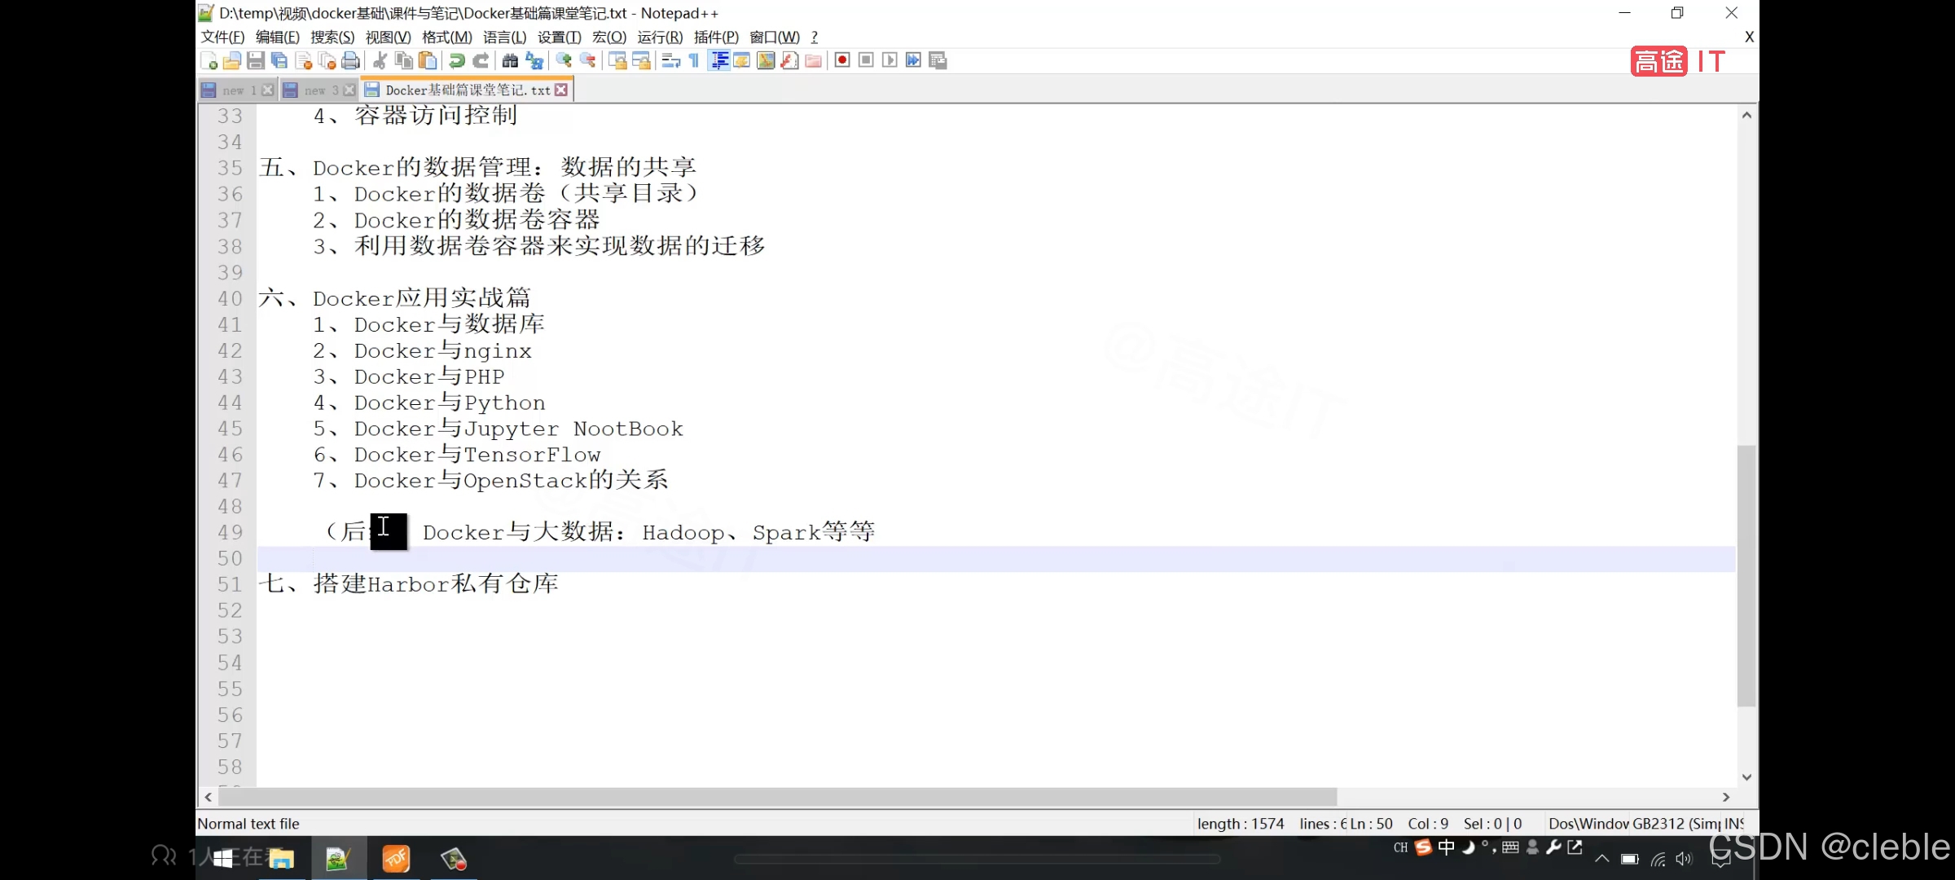
Task: Click the horizontal scrollbar left arrow
Action: click(209, 797)
